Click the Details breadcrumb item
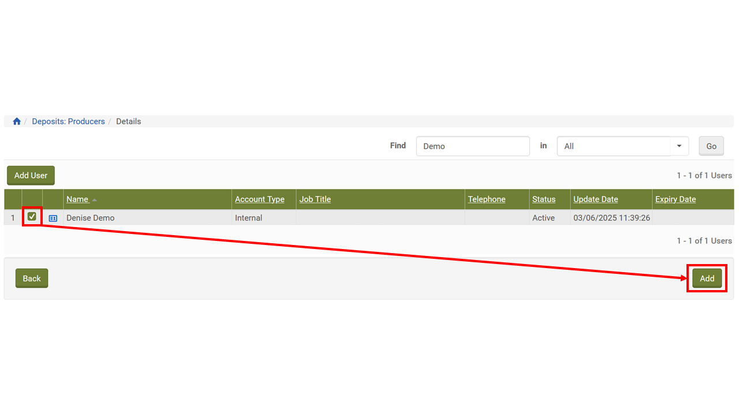The height and width of the screenshot is (416, 739). (x=128, y=121)
